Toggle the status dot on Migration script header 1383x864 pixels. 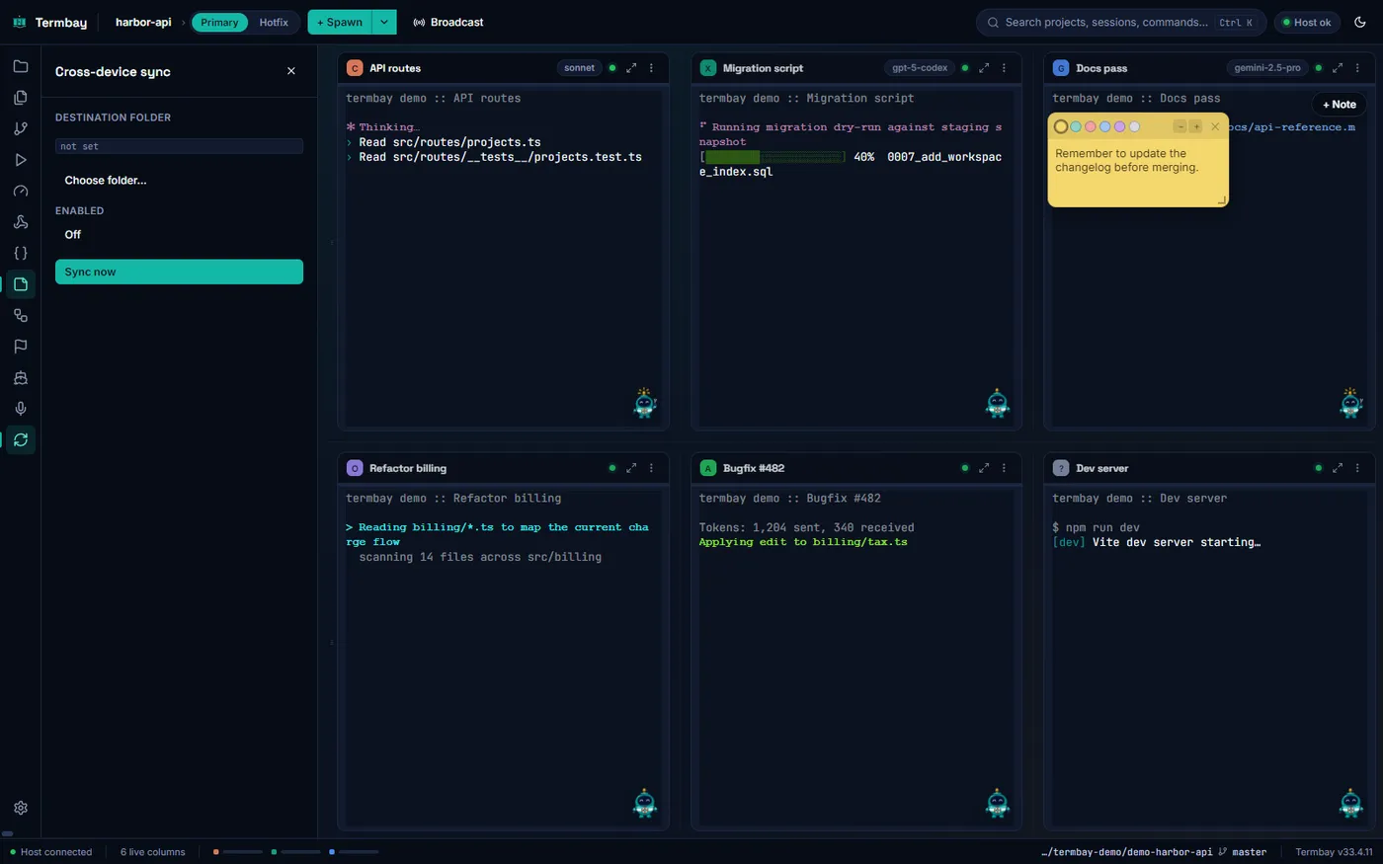click(965, 68)
